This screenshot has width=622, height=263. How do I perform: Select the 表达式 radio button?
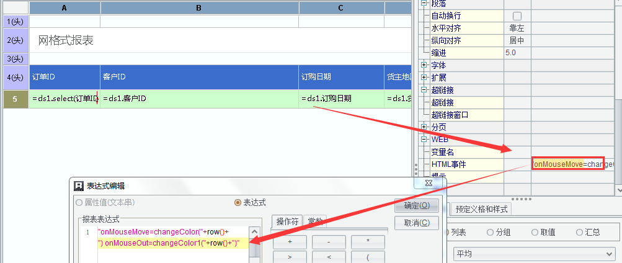tap(238, 203)
